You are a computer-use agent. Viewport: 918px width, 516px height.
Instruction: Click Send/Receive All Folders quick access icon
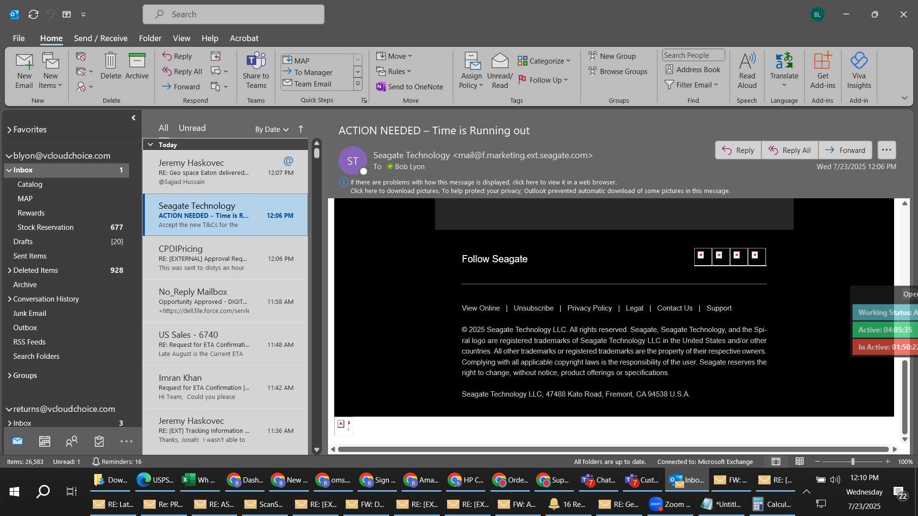click(x=33, y=14)
